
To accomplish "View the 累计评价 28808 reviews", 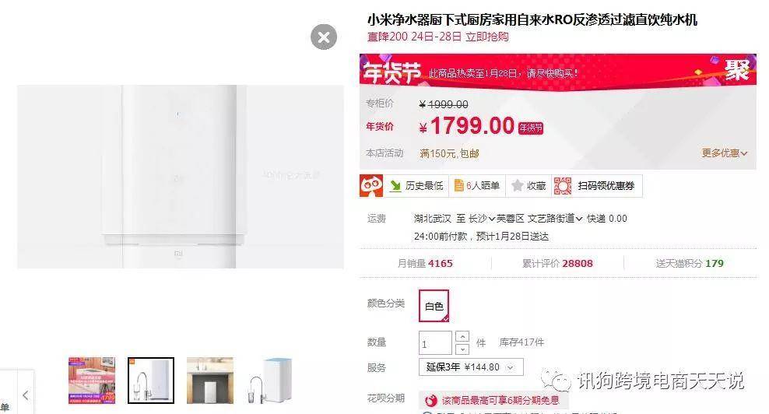I will click(x=557, y=263).
